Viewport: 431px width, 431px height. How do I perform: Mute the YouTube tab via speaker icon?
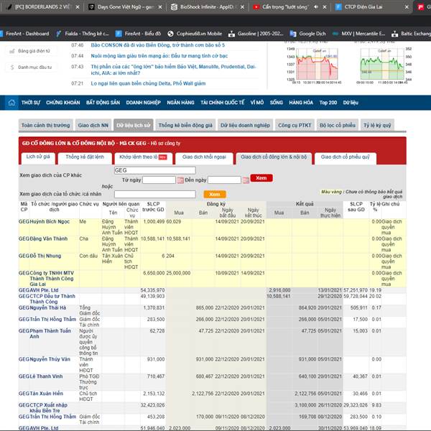pos(316,7)
